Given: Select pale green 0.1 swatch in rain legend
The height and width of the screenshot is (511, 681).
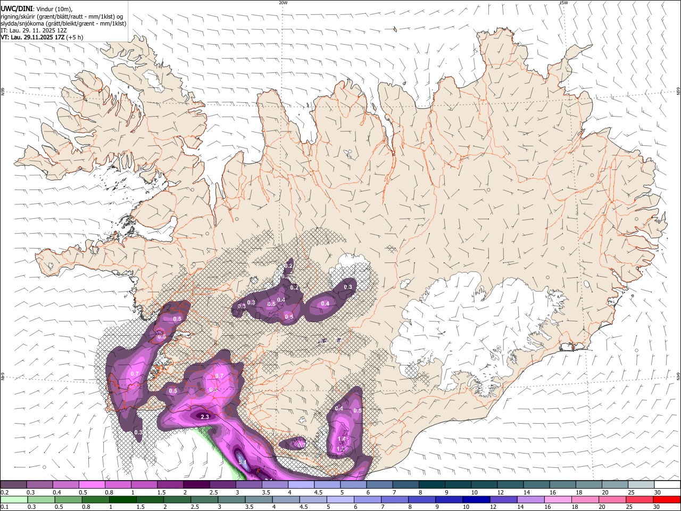Looking at the screenshot, I should pyautogui.click(x=14, y=500).
